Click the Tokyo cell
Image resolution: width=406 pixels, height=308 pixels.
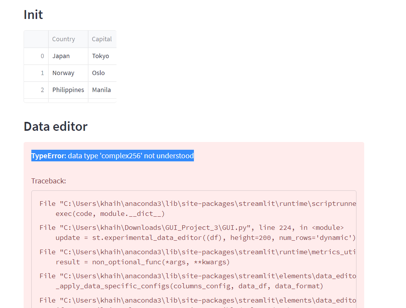[101, 56]
